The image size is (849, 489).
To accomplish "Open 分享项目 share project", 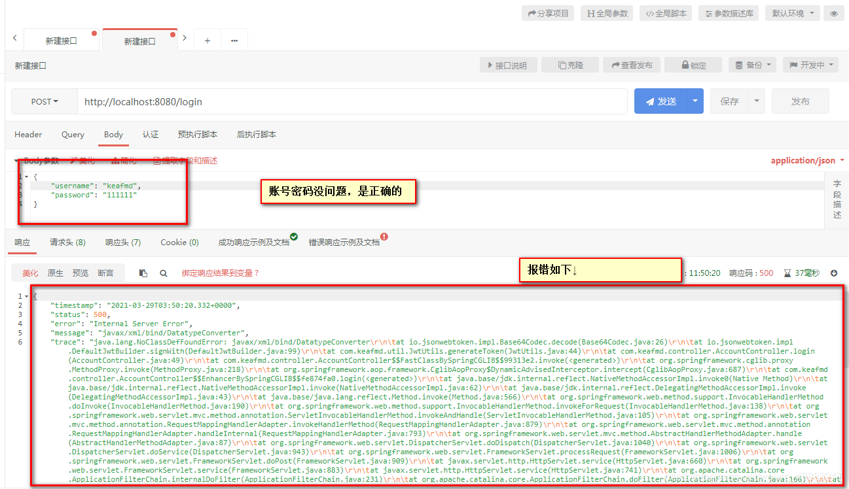I will (549, 13).
